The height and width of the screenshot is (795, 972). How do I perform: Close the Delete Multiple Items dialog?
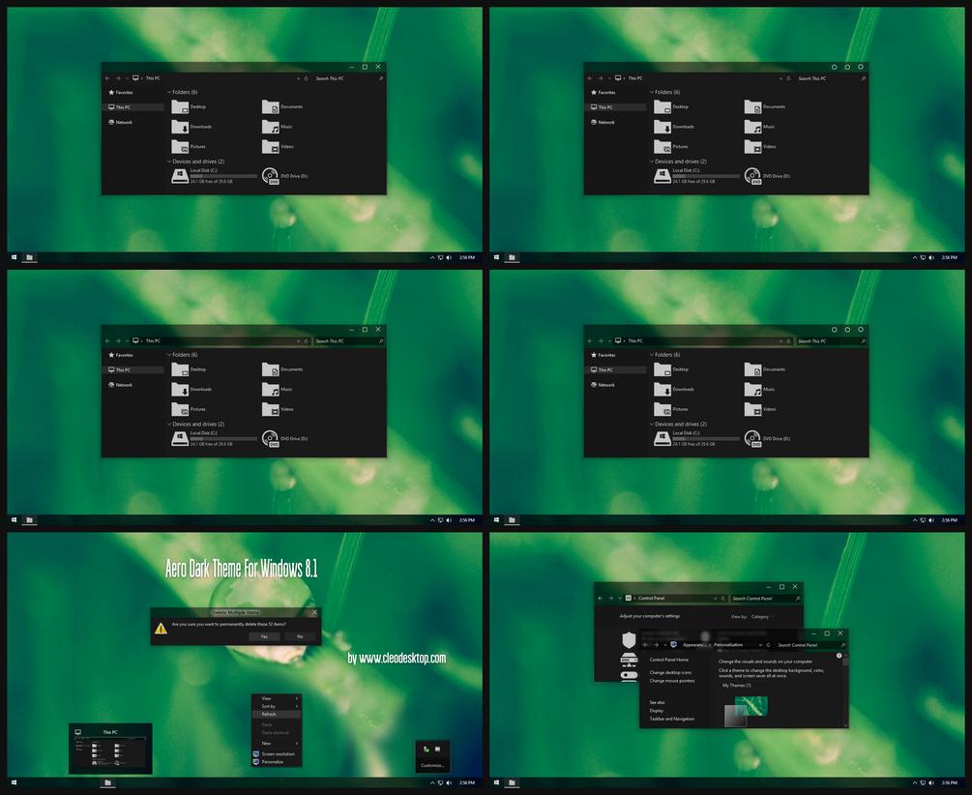[315, 612]
